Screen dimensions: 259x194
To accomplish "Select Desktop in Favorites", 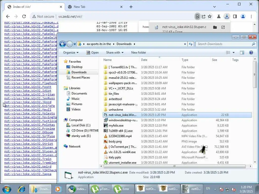I will pos(77,67).
